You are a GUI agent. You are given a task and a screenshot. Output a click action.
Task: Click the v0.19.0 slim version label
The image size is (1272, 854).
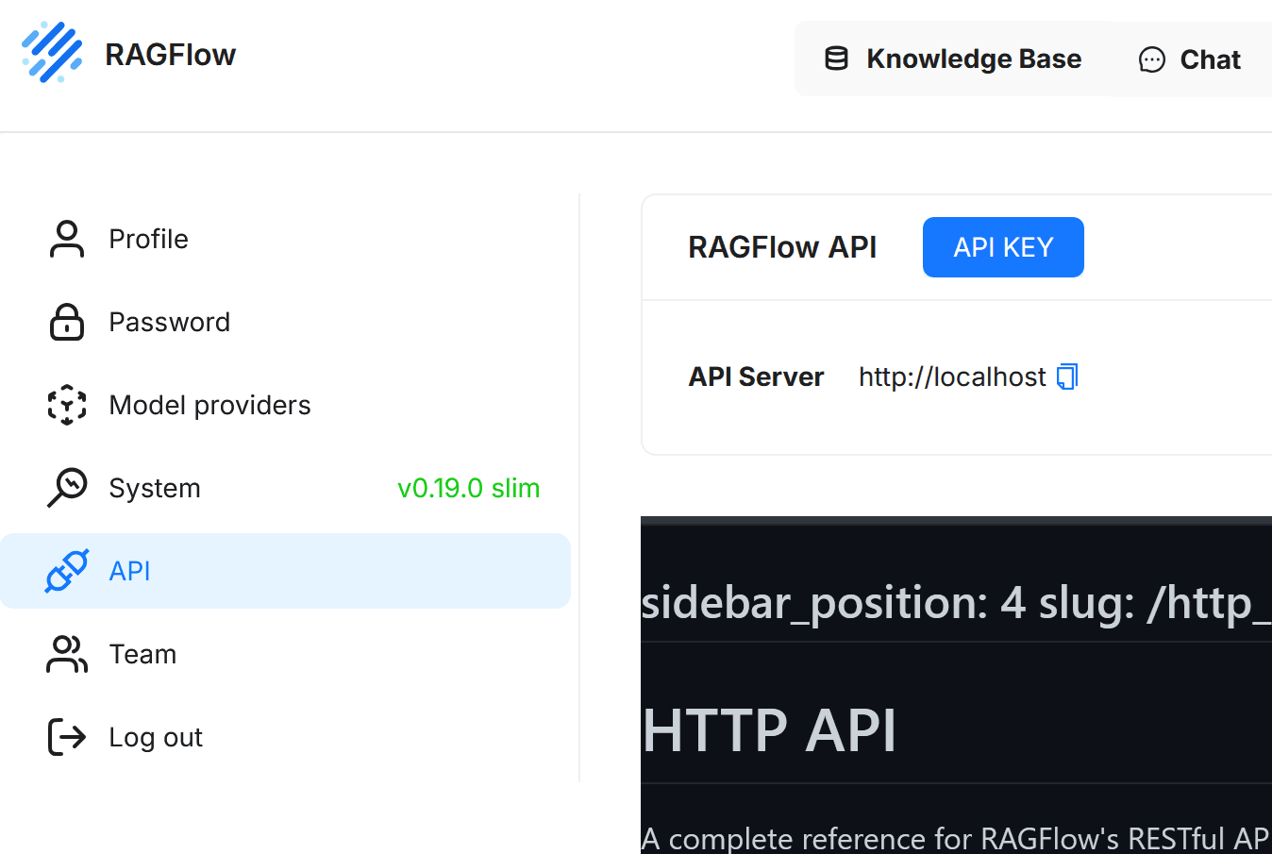pyautogui.click(x=469, y=488)
